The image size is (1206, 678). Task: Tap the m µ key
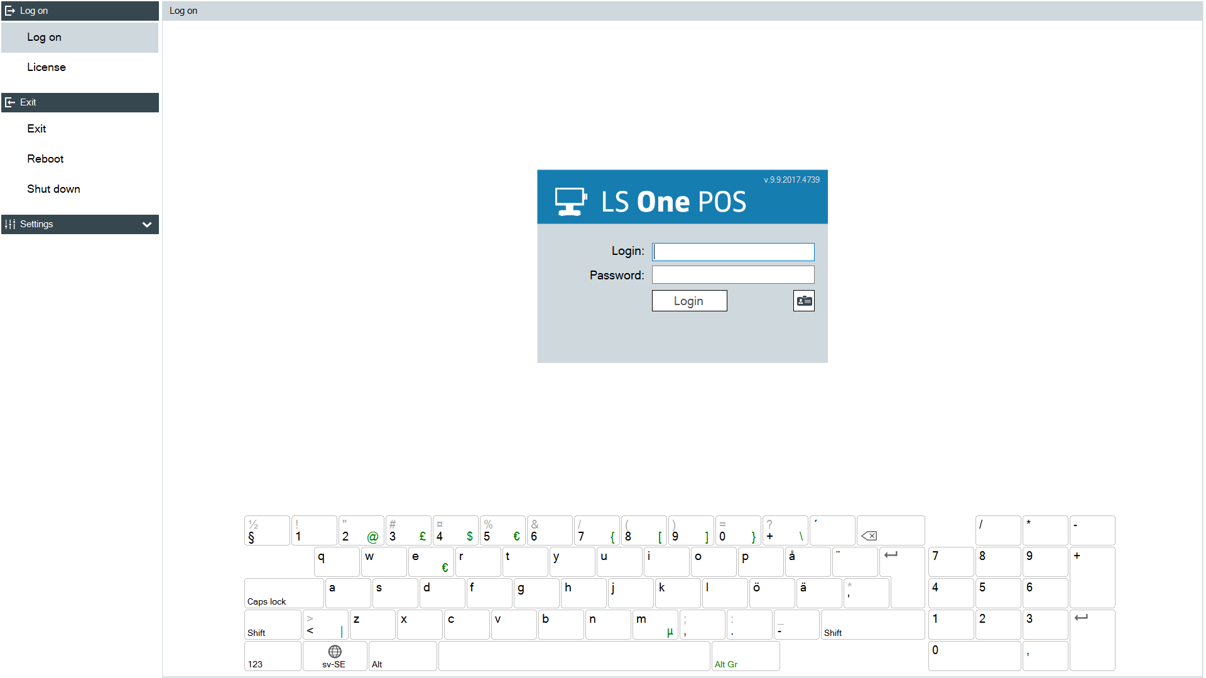click(655, 625)
